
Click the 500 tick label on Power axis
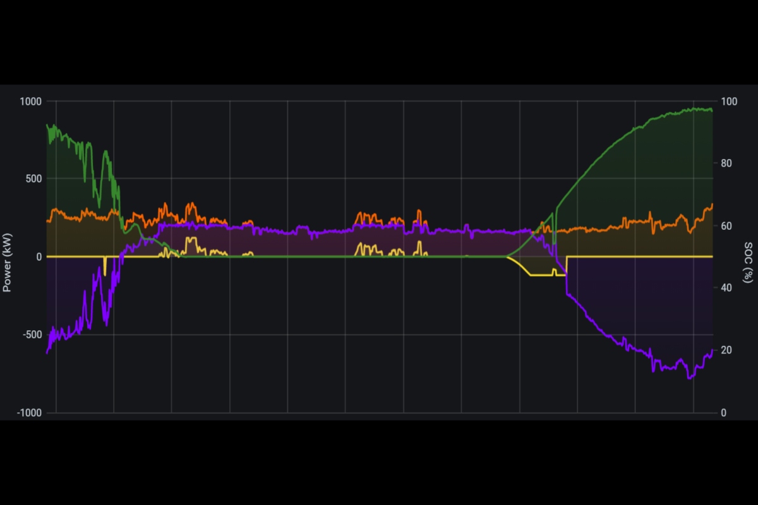click(x=32, y=179)
